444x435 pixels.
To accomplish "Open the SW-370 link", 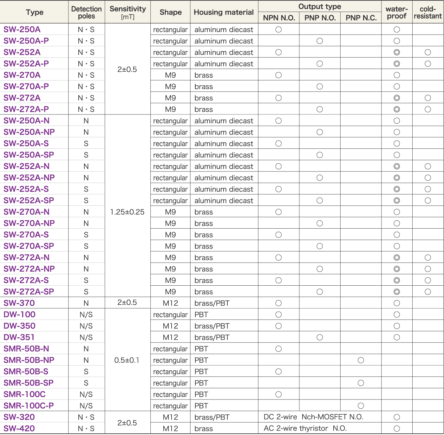I will pos(19,303).
